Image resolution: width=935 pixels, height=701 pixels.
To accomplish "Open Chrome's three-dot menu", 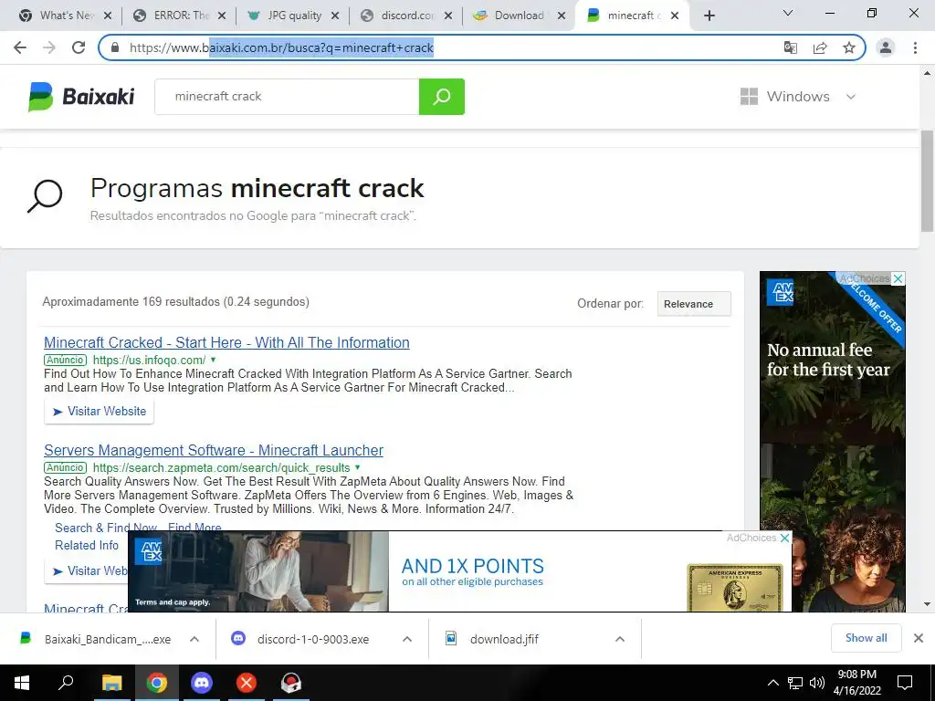I will pos(915,47).
